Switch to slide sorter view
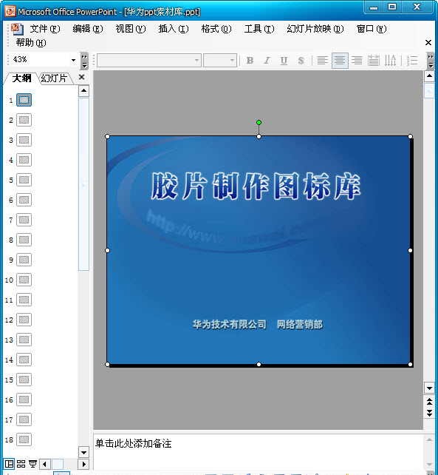The height and width of the screenshot is (475, 438). click(x=21, y=464)
